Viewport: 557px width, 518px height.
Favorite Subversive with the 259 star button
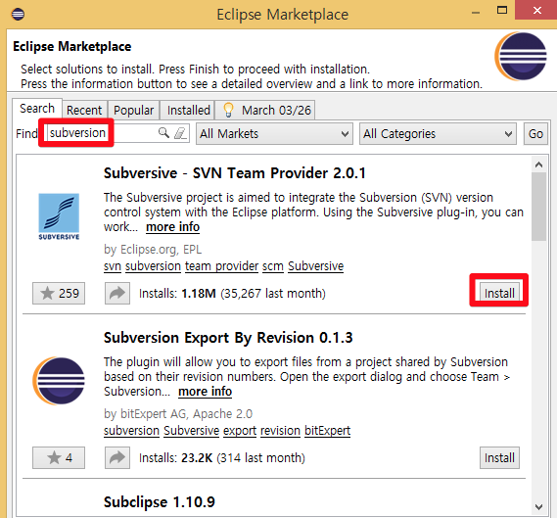click(59, 294)
